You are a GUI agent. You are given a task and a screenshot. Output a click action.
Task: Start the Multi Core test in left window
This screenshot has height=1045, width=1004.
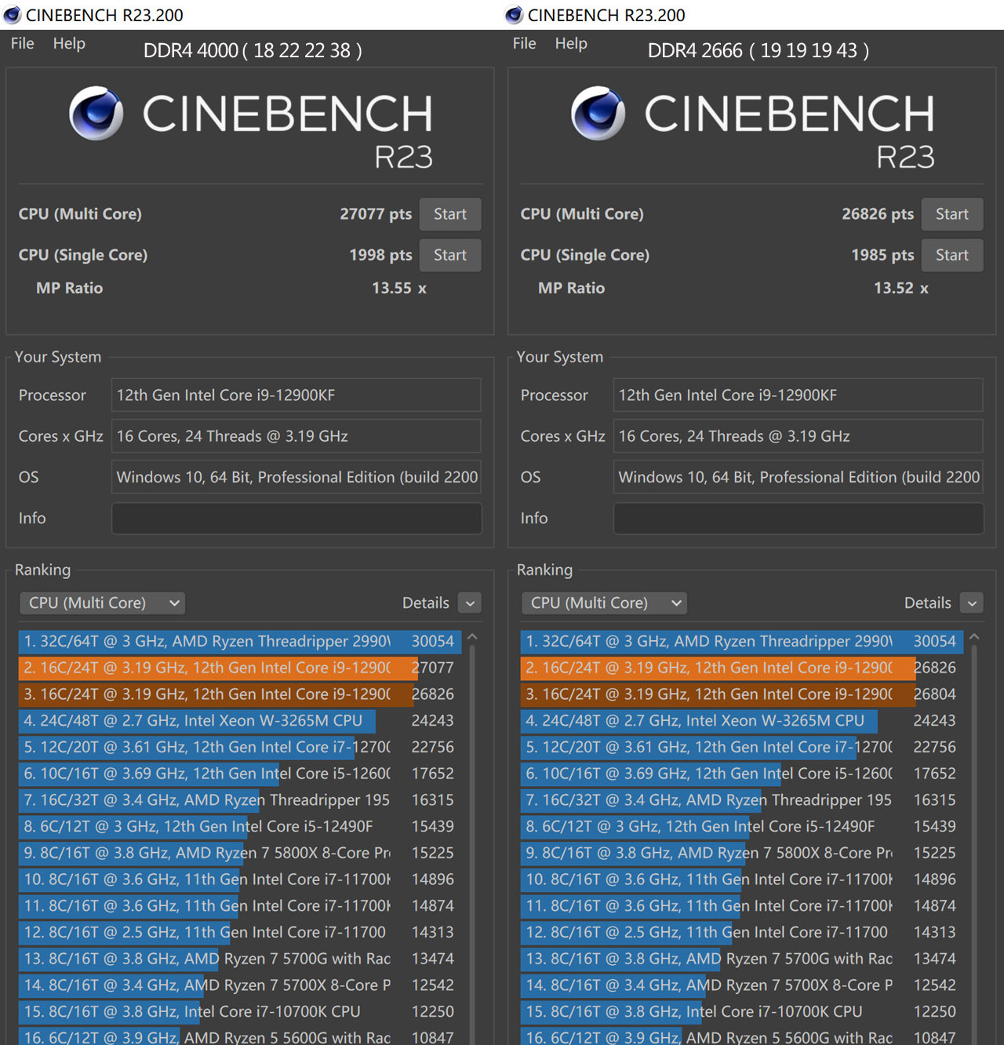point(449,214)
